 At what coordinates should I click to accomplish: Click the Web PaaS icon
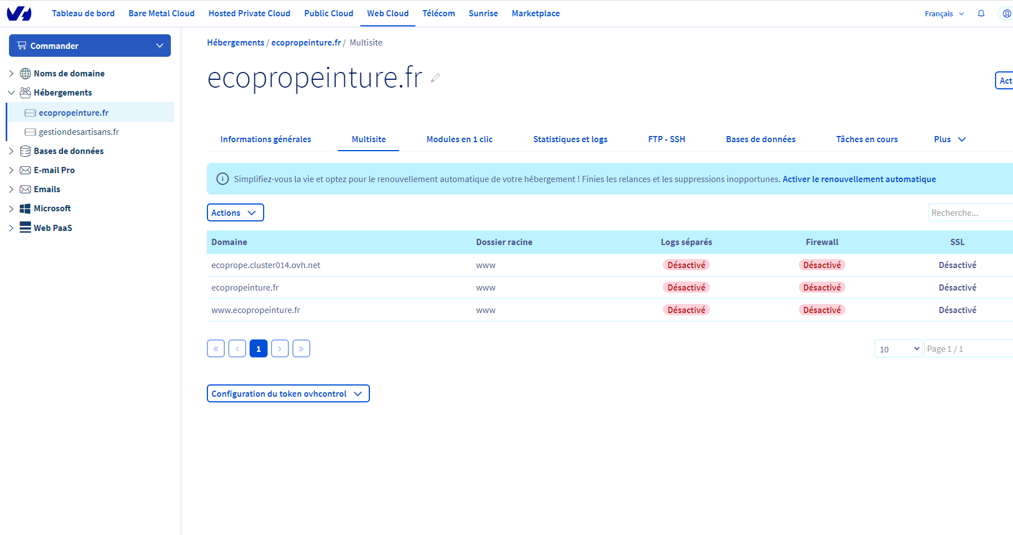pos(25,228)
